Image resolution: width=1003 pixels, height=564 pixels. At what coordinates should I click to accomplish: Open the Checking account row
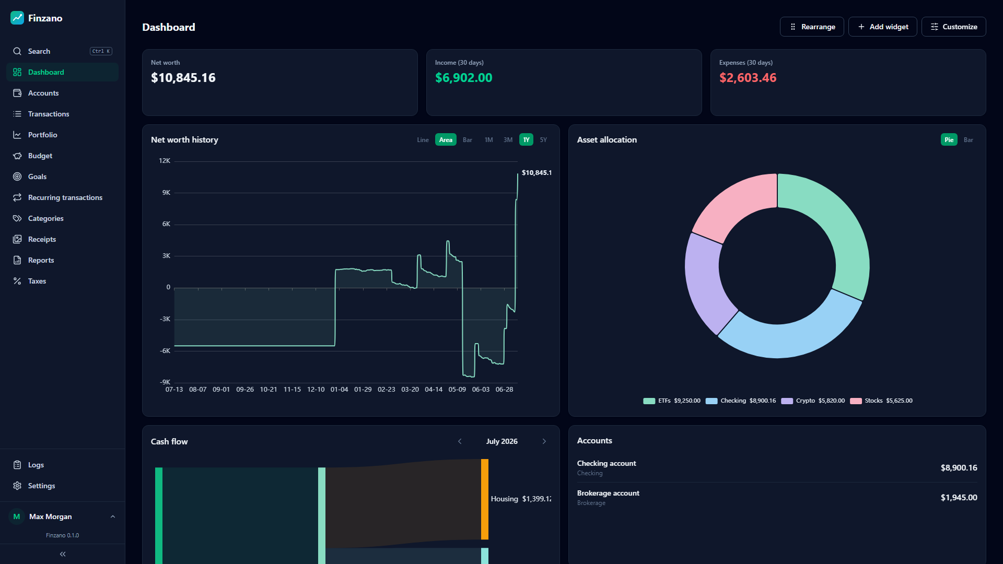tap(777, 468)
